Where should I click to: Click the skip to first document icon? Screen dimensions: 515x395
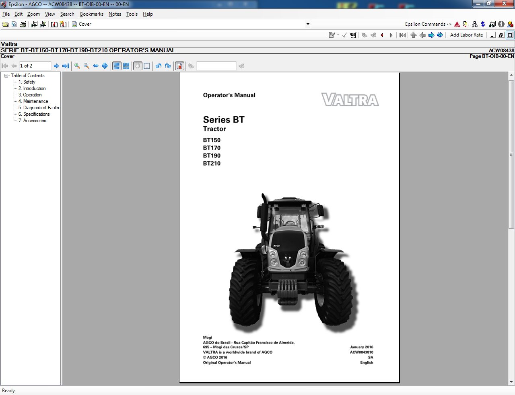(402, 35)
